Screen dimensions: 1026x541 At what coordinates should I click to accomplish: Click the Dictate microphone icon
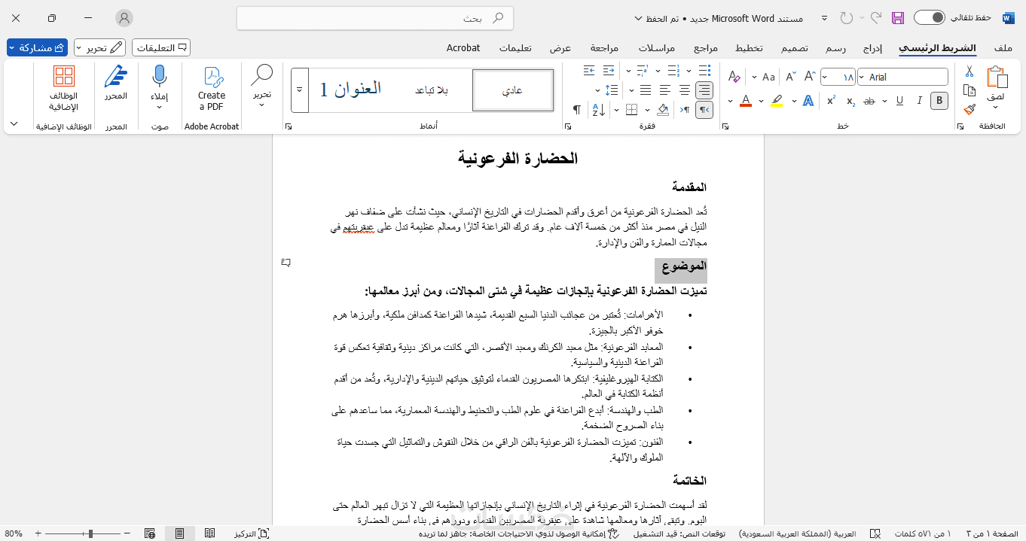coord(159,77)
